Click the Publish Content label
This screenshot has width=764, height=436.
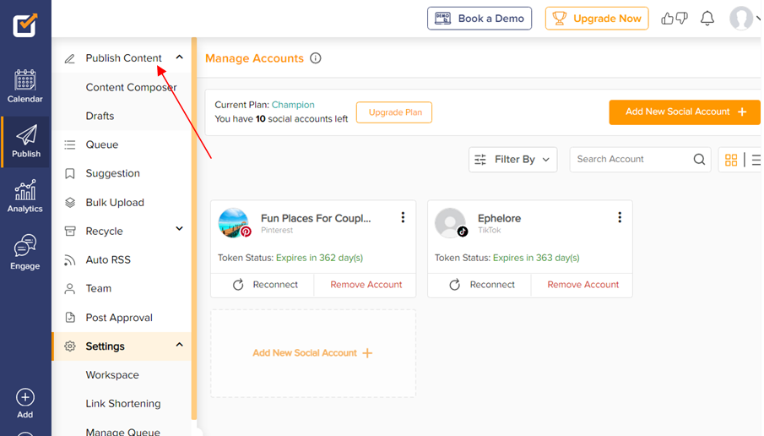(124, 58)
